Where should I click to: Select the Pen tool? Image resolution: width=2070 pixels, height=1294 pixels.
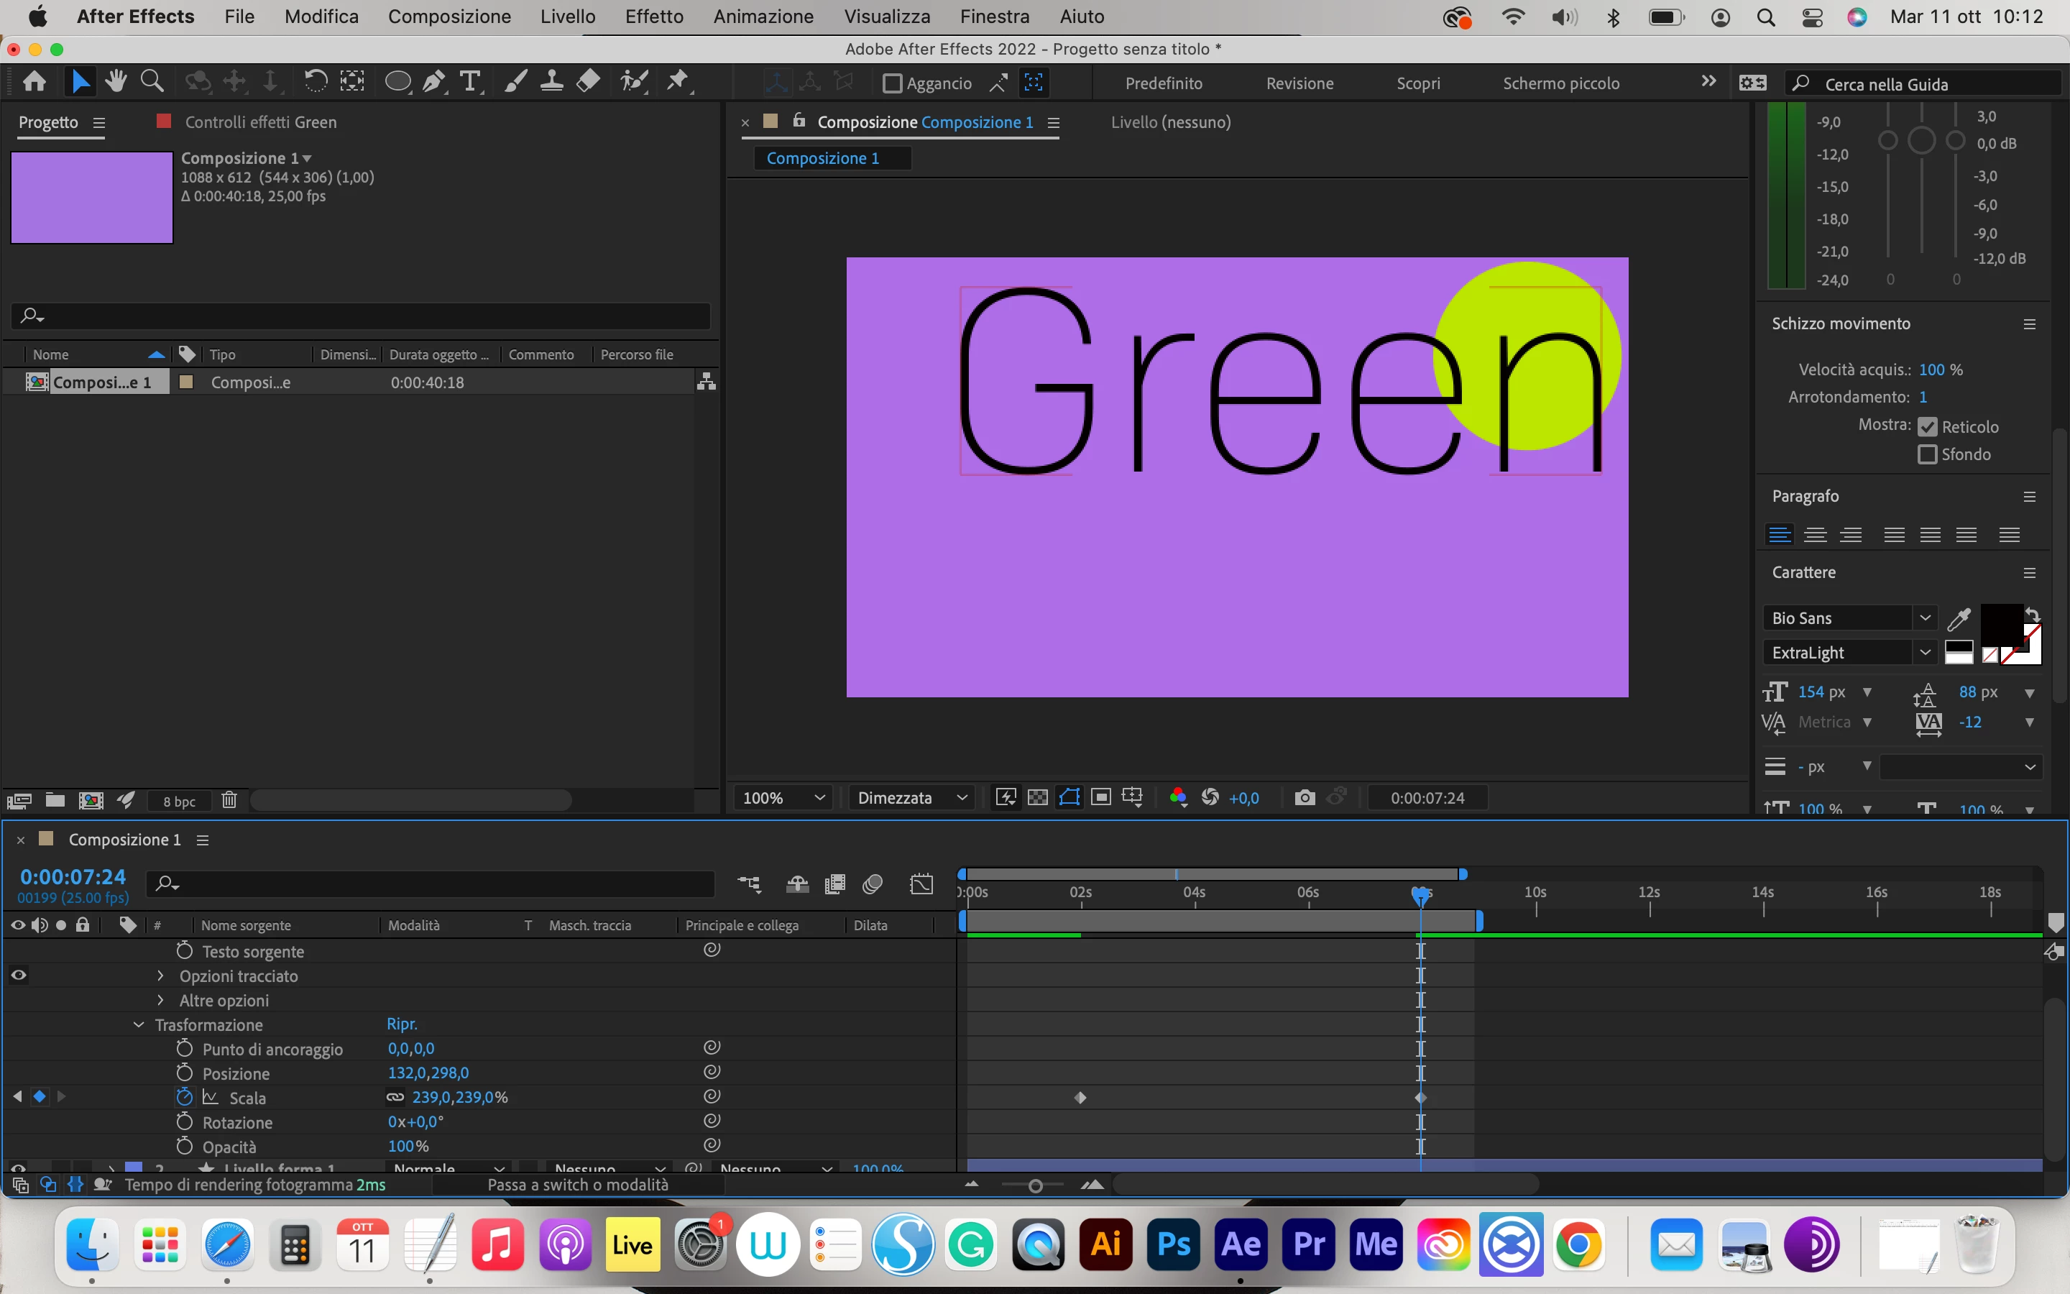point(433,82)
